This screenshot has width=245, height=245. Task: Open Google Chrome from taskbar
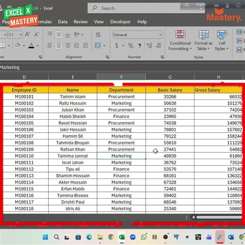click(x=111, y=237)
